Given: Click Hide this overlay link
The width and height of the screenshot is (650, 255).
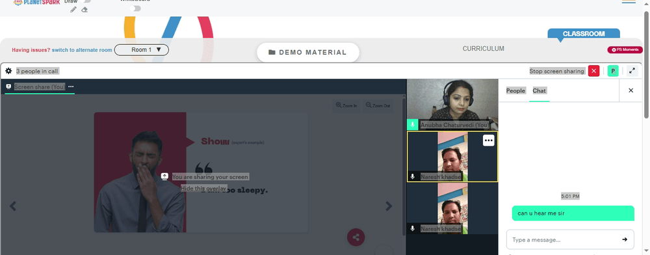Looking at the screenshot, I should 204,188.
